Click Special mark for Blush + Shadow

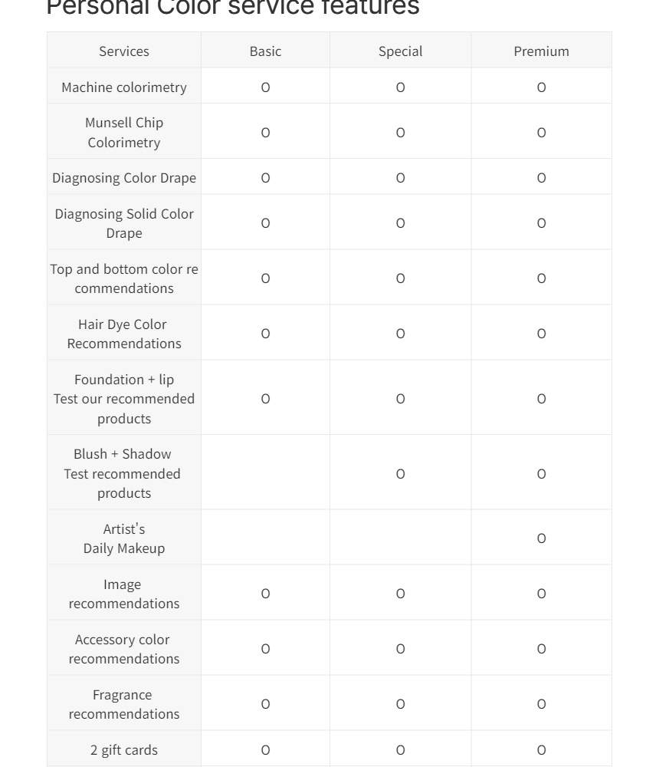point(400,474)
